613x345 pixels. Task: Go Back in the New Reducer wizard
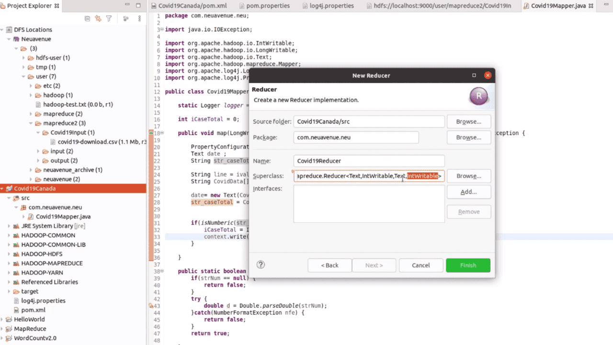329,265
